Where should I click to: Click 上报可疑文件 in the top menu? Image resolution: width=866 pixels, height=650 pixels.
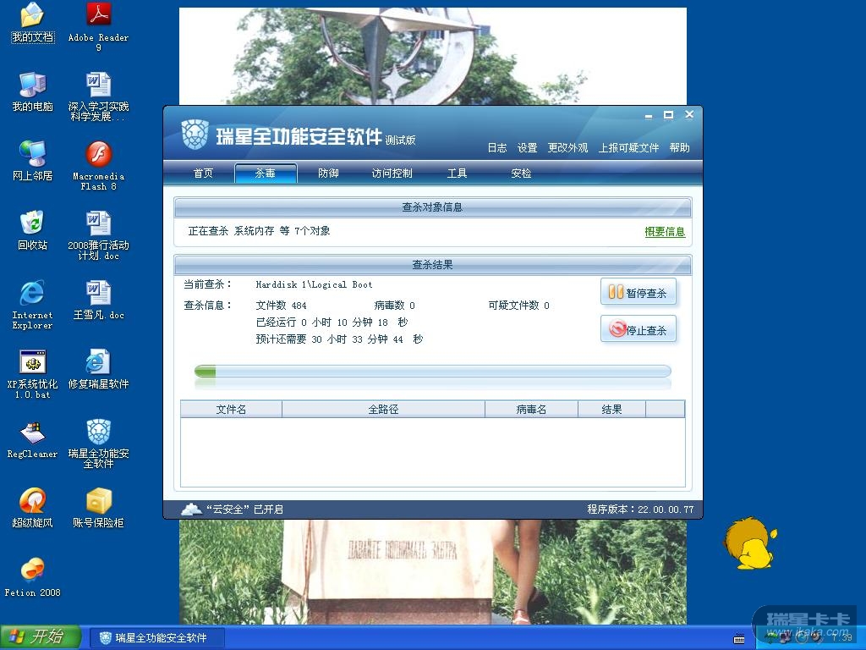tap(628, 147)
